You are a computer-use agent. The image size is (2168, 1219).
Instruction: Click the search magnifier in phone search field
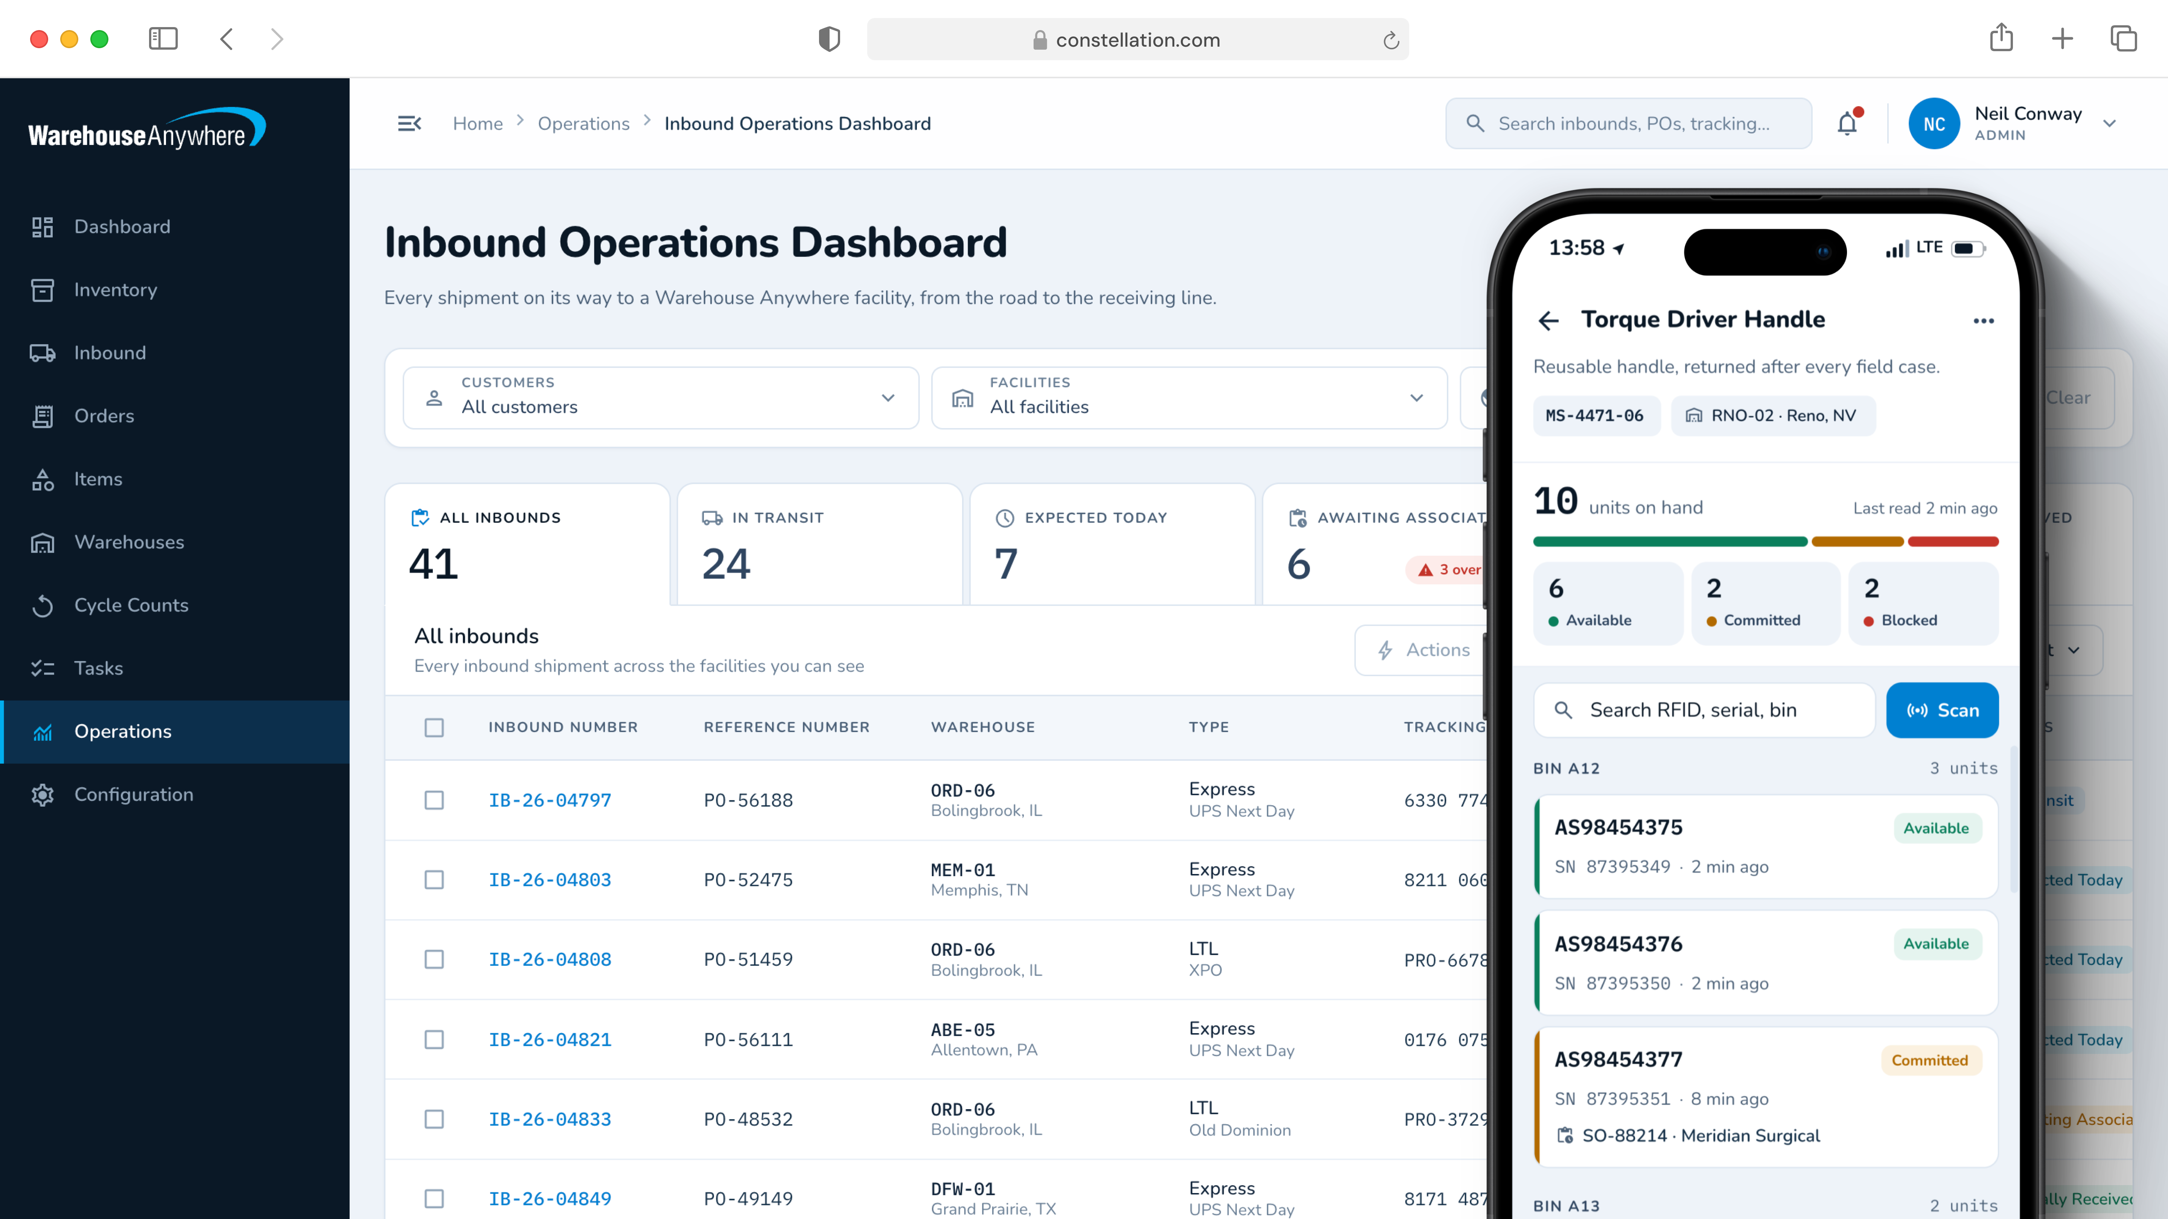click(1563, 710)
